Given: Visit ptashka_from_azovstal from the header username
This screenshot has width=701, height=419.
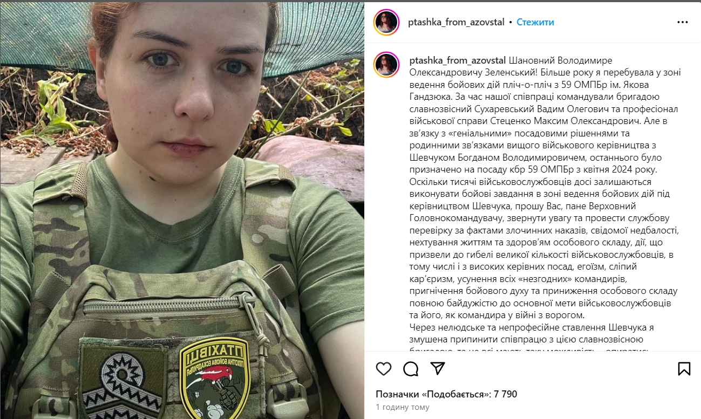Looking at the screenshot, I should 457,22.
